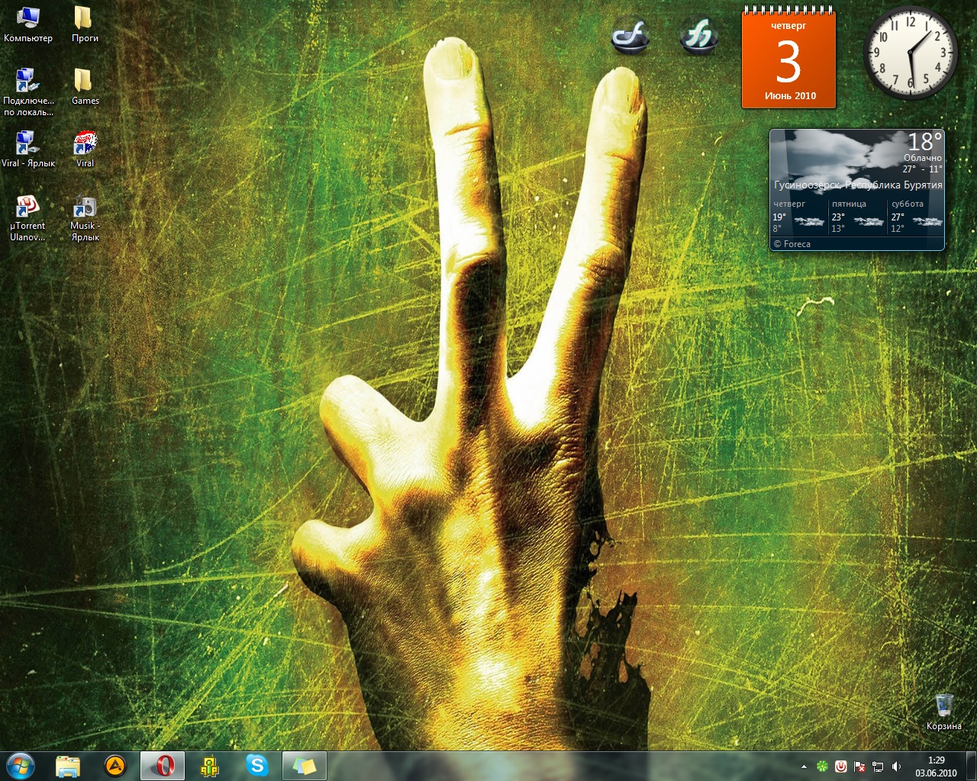
Task: Click the Foreca copyright link in the weather gadget
Action: pyautogui.click(x=794, y=243)
